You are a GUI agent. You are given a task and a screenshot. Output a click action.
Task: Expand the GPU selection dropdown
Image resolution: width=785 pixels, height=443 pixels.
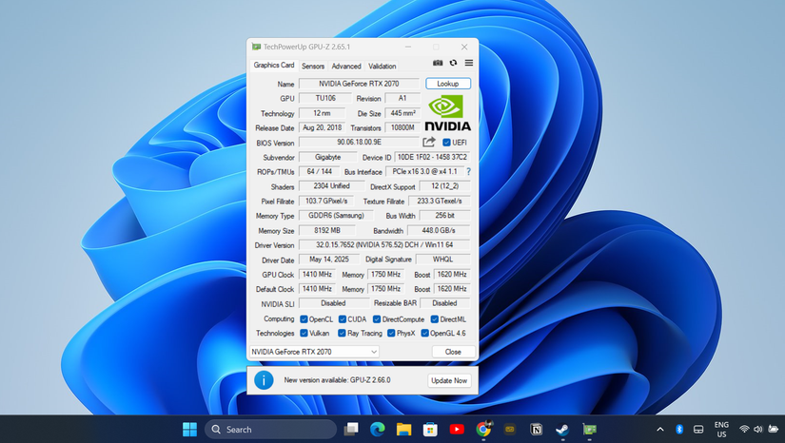(373, 352)
